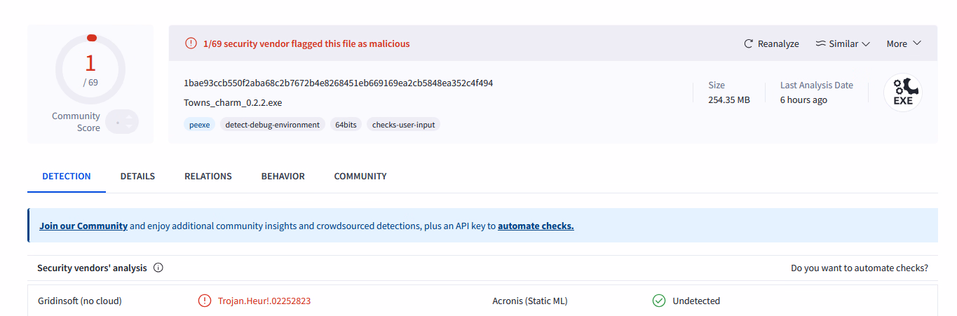Open the automate checks link

(536, 226)
